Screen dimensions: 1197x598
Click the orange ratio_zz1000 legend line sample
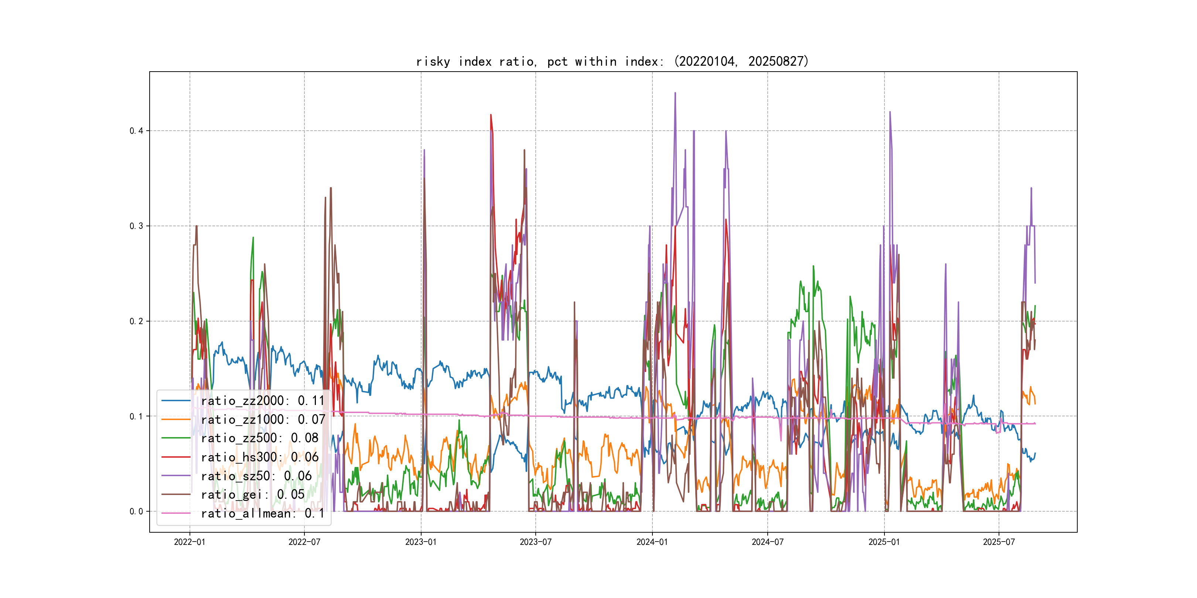click(x=175, y=419)
